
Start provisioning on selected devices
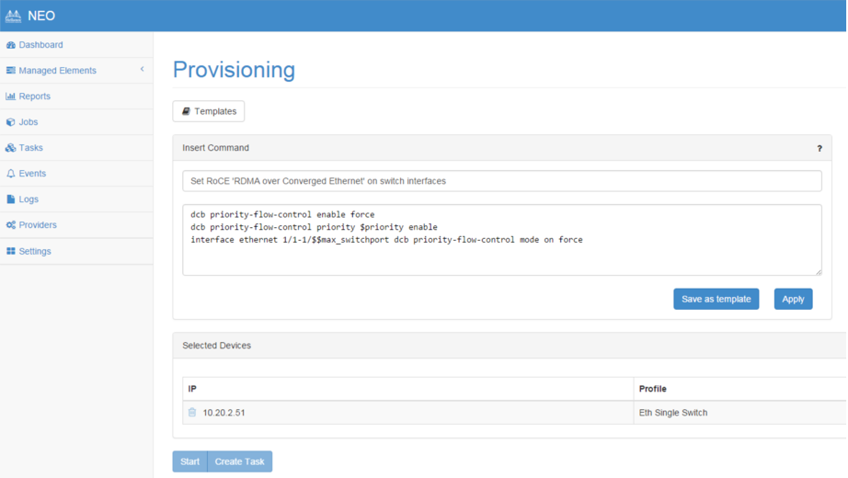[189, 461]
